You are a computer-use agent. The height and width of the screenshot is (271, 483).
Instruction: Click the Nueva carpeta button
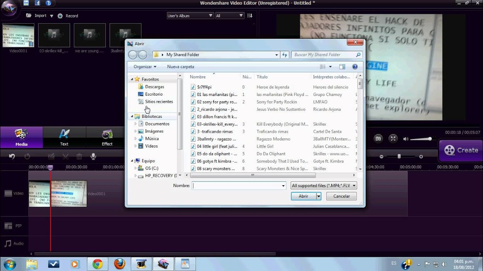(x=181, y=67)
